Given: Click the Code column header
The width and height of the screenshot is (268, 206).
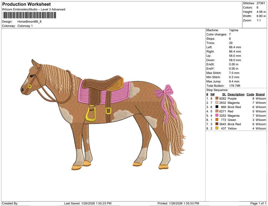Looking at the screenshot, I should tap(250, 94).
